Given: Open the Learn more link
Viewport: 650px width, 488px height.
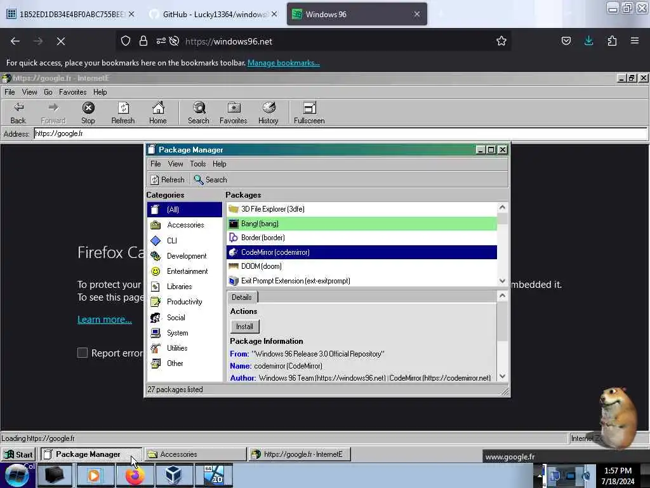Looking at the screenshot, I should tap(105, 320).
